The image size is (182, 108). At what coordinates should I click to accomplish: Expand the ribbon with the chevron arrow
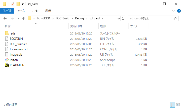[x=173, y=11]
